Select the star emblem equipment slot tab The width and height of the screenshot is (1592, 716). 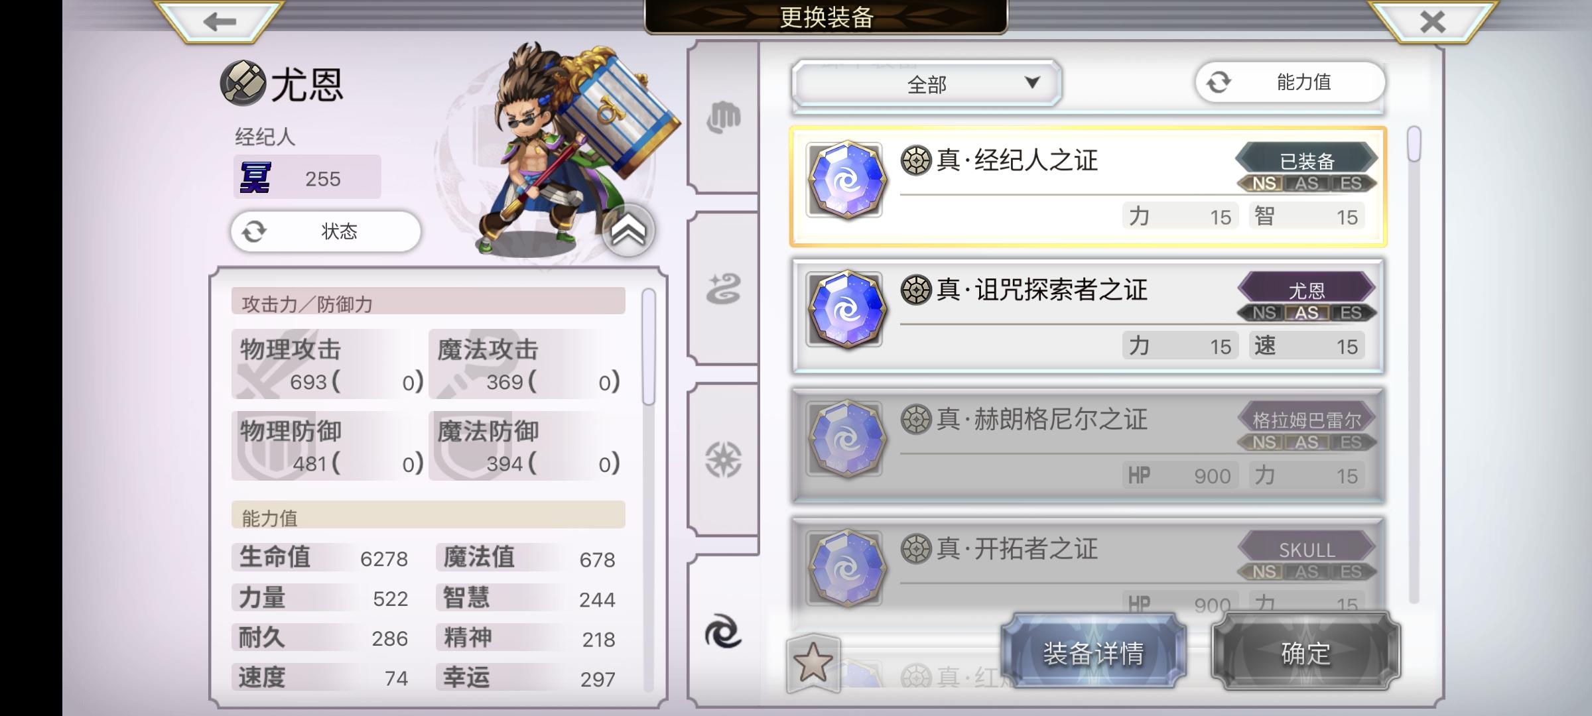click(x=723, y=459)
